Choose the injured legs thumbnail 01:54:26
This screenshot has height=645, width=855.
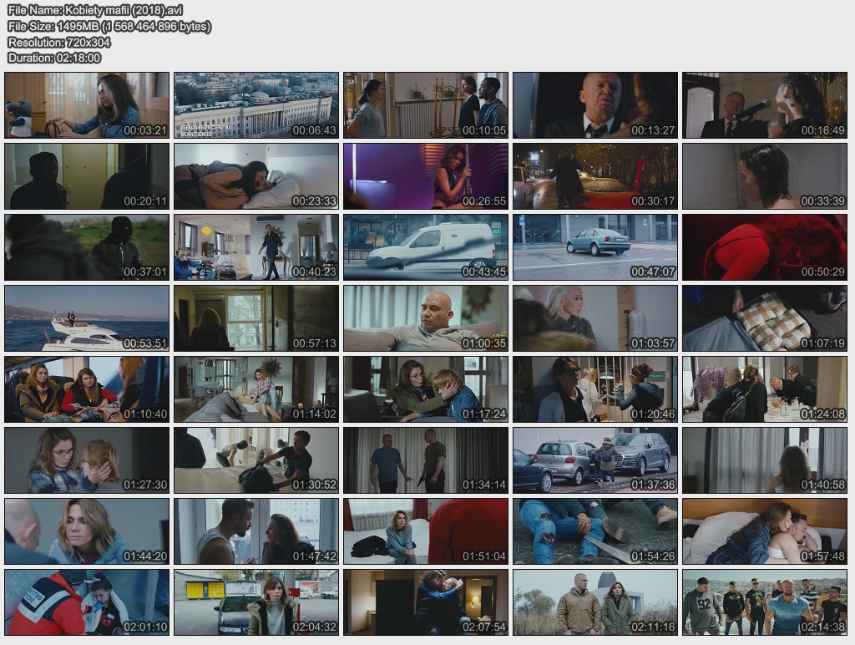tap(595, 531)
